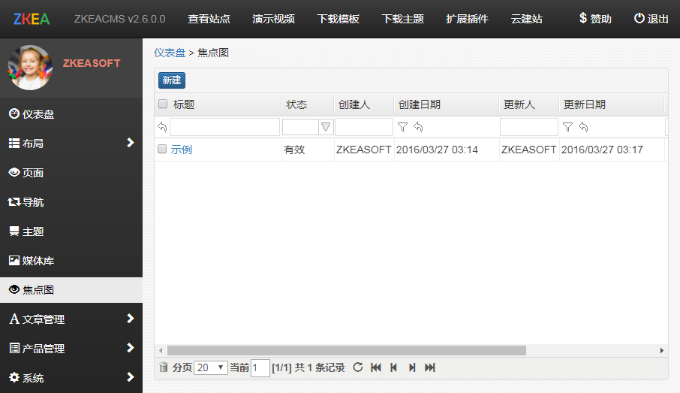
Task: Open 下载主题 in the top menu
Action: coord(402,19)
